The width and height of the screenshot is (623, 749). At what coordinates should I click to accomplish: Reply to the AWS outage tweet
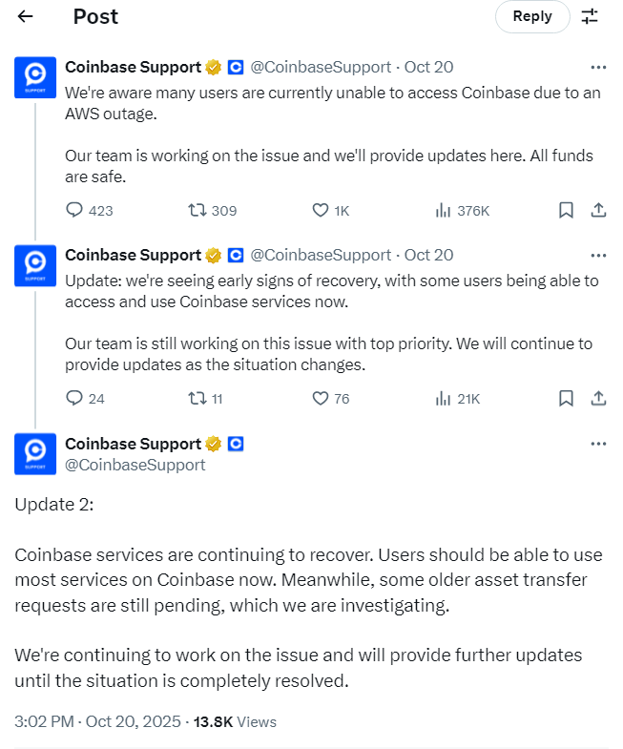pyautogui.click(x=75, y=210)
